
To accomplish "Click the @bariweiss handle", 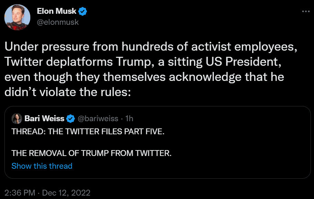I will 97,119.
